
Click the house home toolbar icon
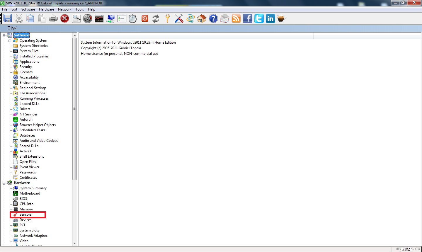click(x=202, y=18)
